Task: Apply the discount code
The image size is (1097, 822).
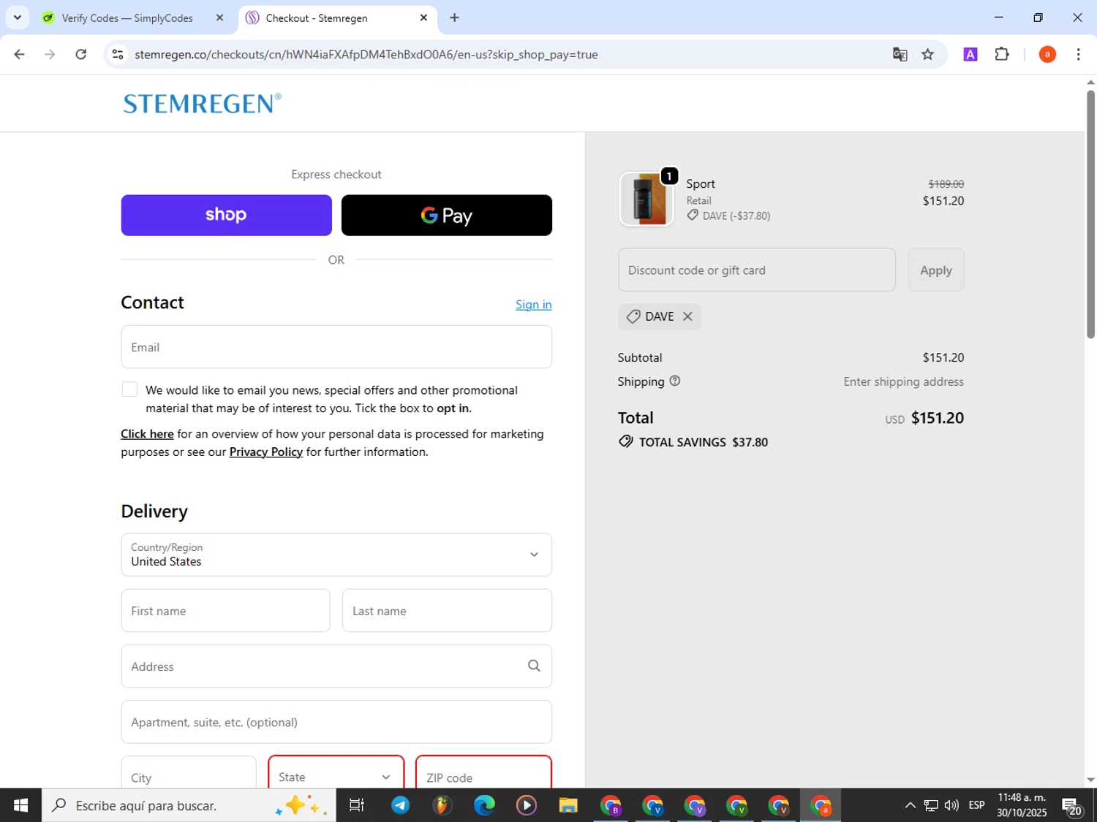Action: point(936,270)
